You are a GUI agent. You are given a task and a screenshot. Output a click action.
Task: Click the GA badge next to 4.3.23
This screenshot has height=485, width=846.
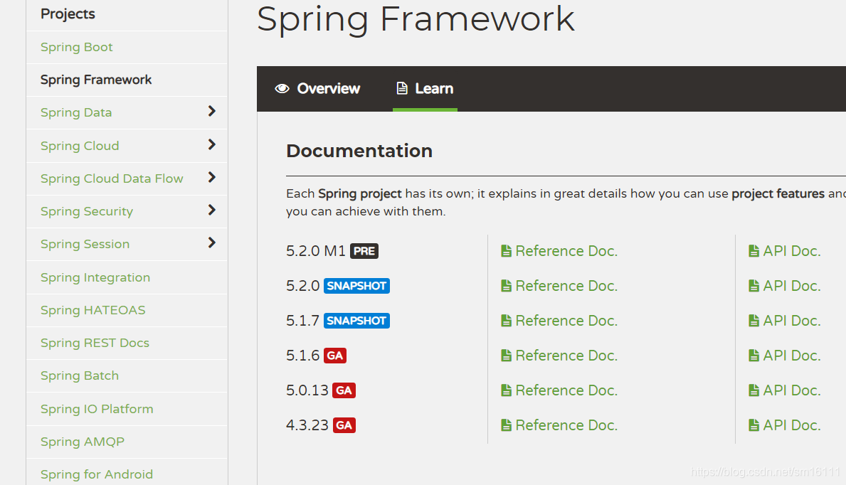pos(344,425)
